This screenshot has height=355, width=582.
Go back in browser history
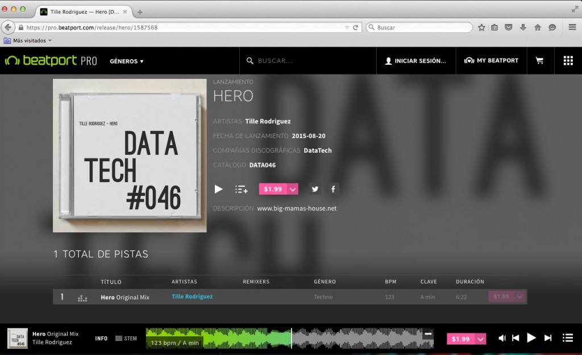[x=8, y=27]
